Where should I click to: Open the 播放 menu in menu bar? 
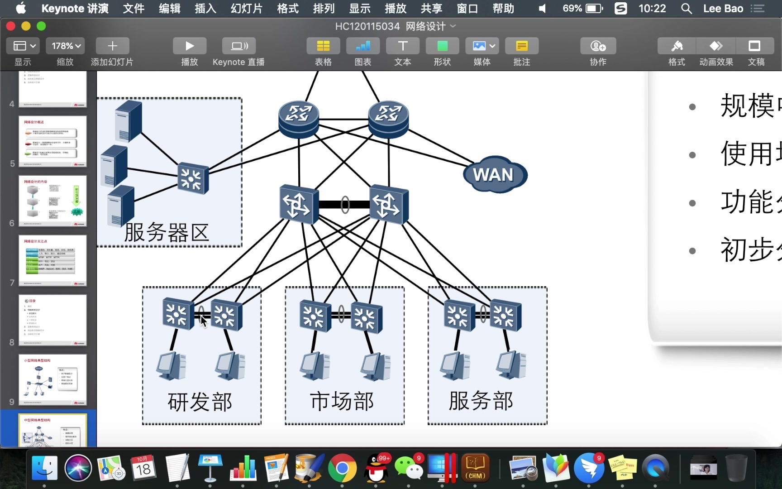pyautogui.click(x=396, y=8)
